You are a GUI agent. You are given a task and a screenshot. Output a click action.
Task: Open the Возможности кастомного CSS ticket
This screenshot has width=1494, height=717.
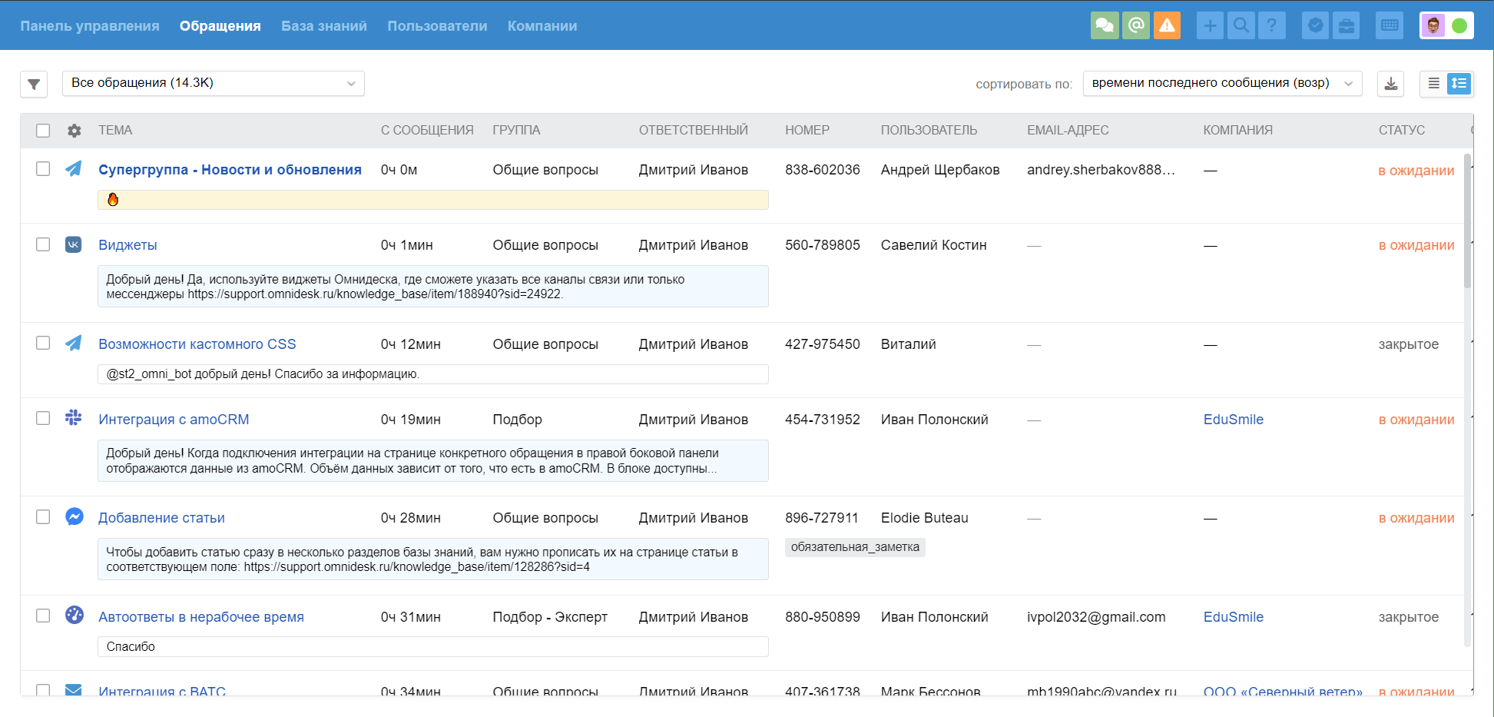[197, 344]
